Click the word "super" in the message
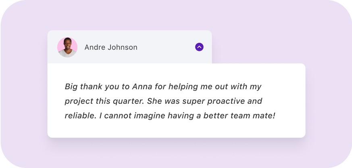The width and height of the screenshot is (352, 168). click(x=194, y=102)
